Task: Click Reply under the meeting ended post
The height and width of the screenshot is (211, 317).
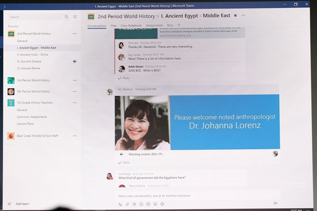Action: [124, 163]
